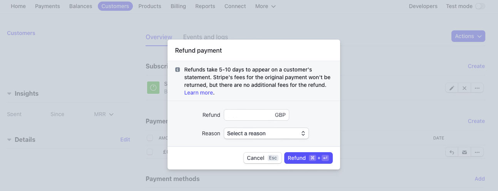The image size is (498, 191).
Task: Open the Actions dropdown button
Action: pyautogui.click(x=468, y=36)
